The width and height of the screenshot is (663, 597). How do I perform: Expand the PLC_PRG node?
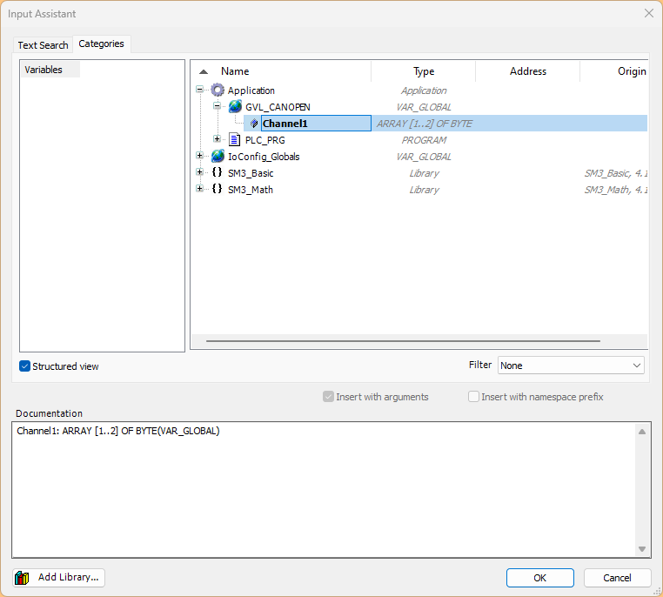pyautogui.click(x=217, y=139)
